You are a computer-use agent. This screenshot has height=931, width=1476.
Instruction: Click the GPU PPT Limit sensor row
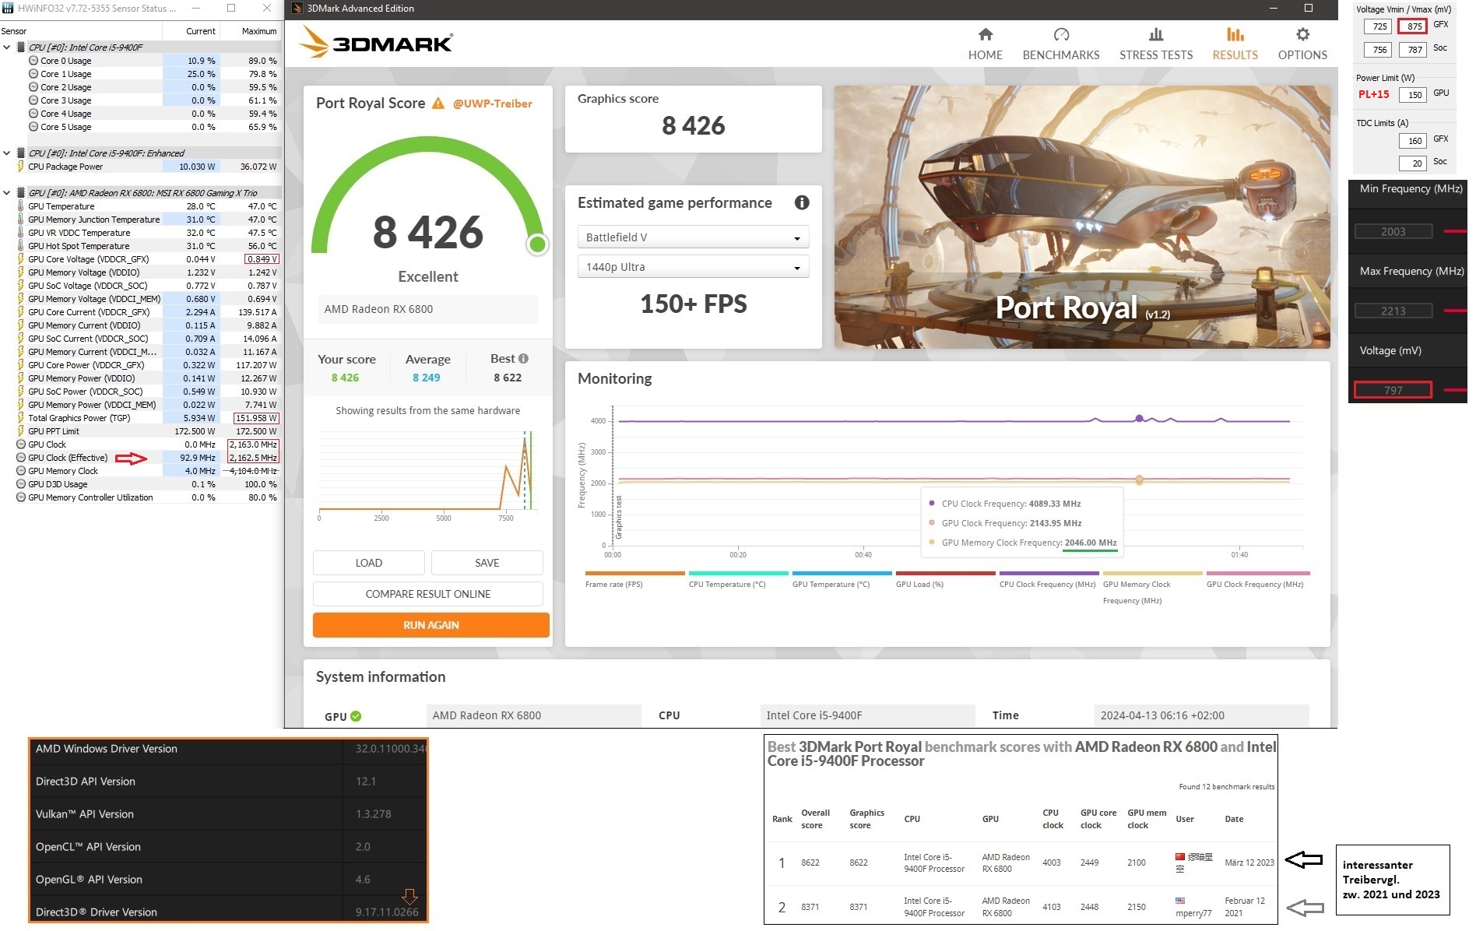point(140,431)
